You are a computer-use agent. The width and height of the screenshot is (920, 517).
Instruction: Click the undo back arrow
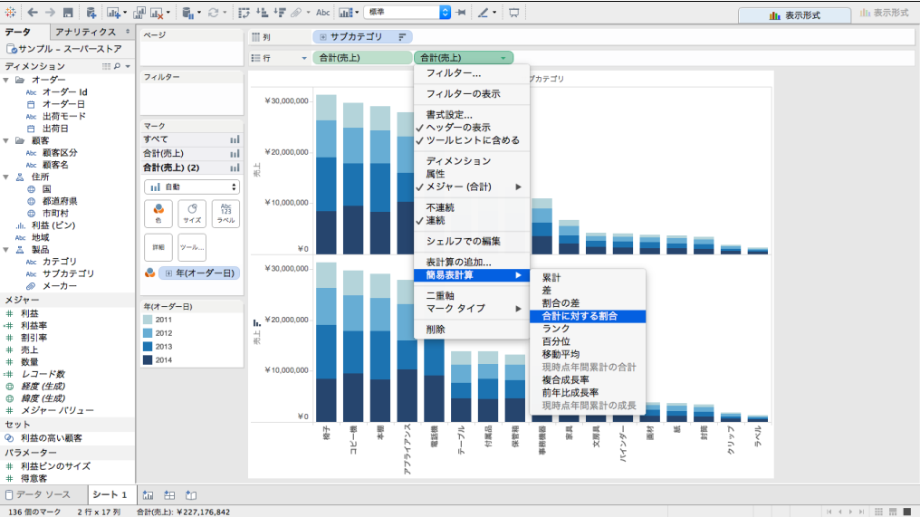[x=33, y=13]
